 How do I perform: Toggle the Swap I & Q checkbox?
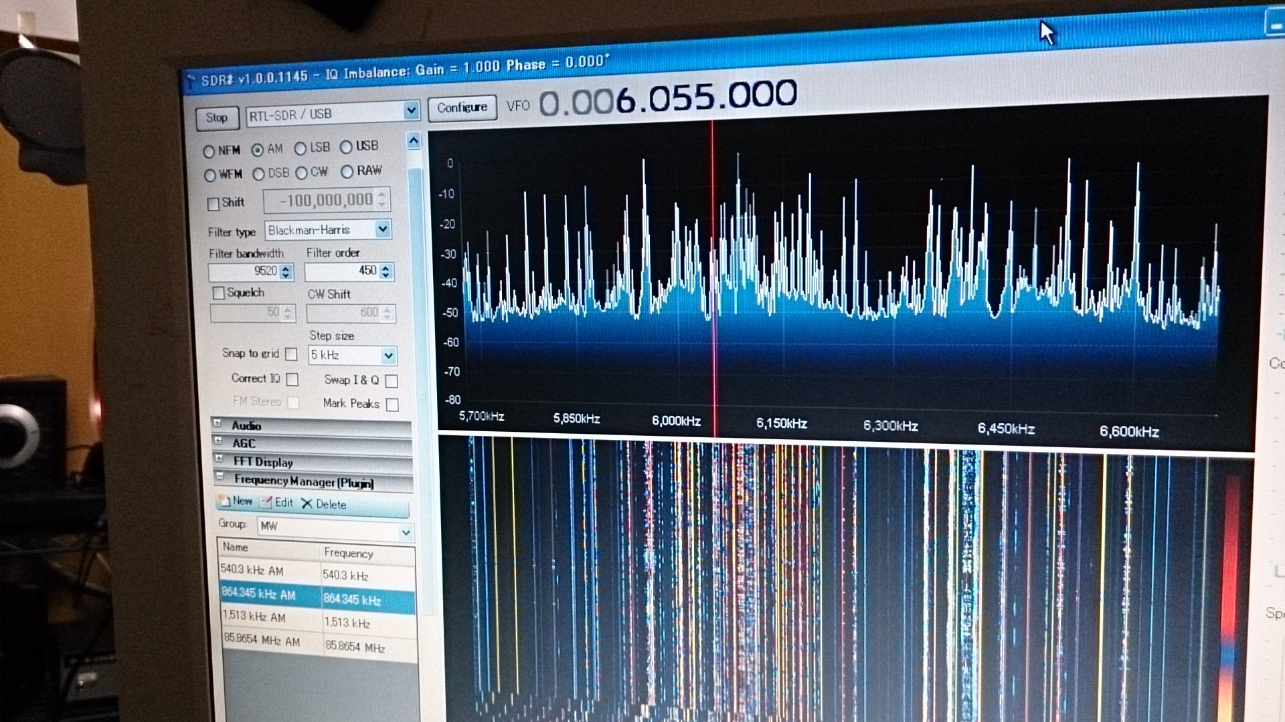(392, 381)
